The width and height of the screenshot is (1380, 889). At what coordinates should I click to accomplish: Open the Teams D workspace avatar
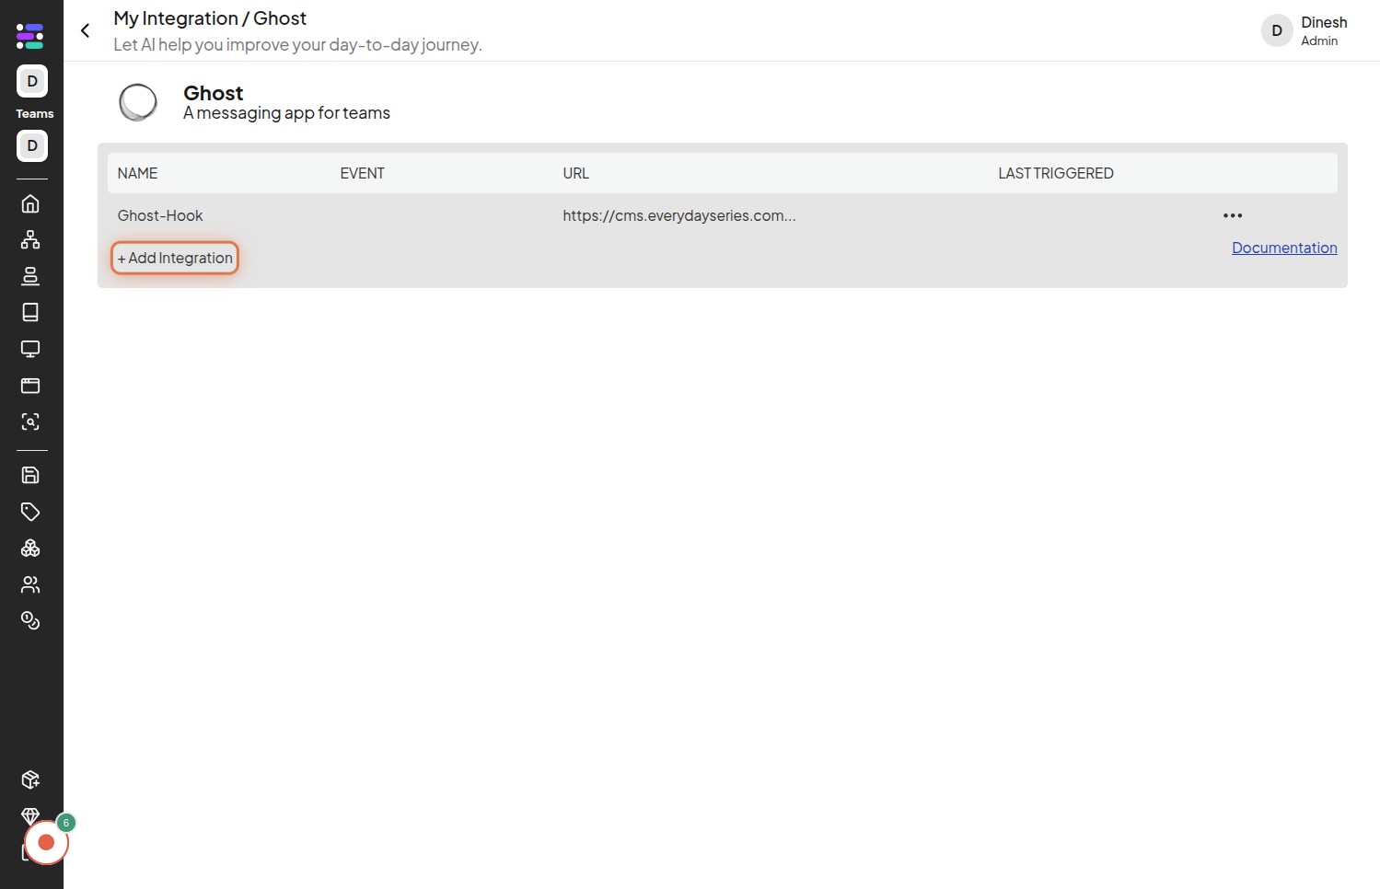pos(32,81)
